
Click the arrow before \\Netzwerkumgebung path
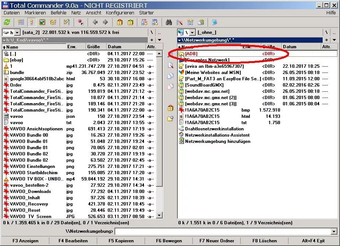(x=179, y=40)
